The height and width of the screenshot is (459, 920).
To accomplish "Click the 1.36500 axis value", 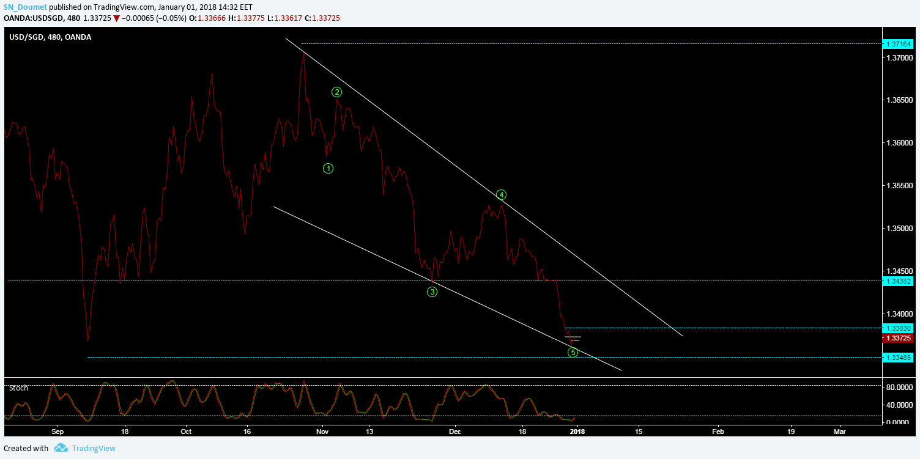I will pos(900,100).
